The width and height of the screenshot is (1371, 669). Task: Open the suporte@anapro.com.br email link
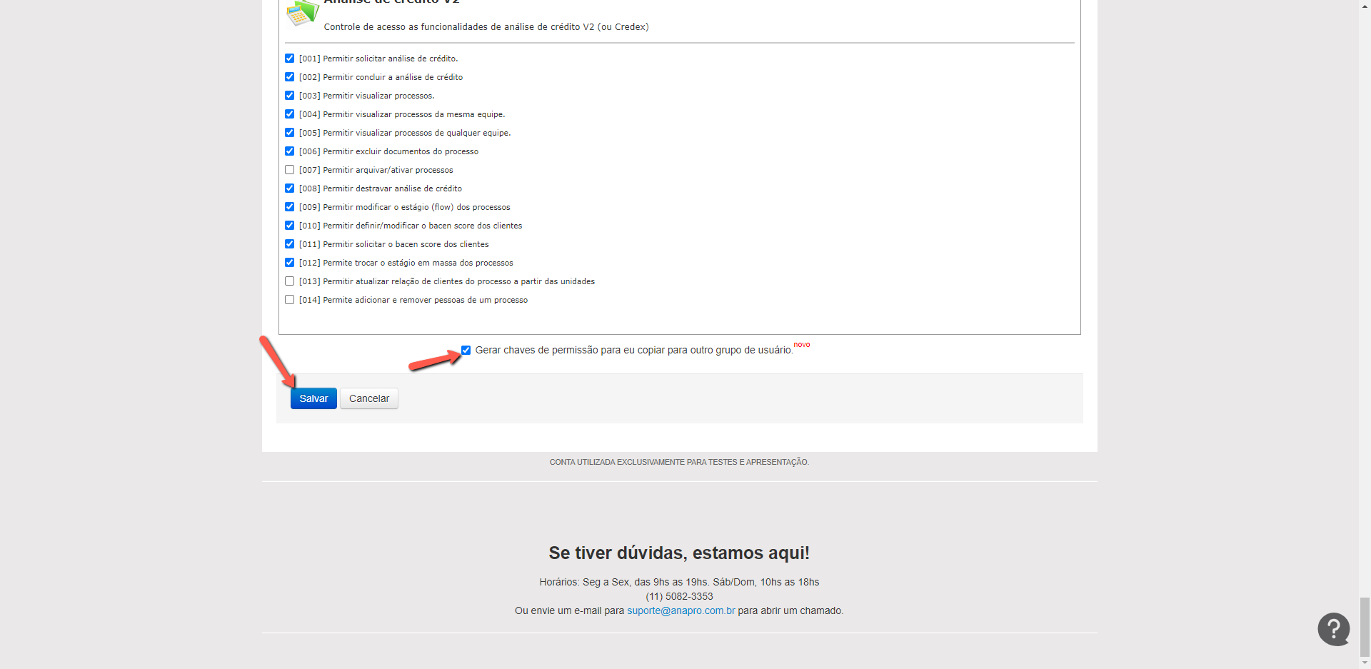point(681,610)
